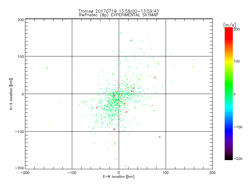This screenshot has width=250, height=188.
Task: Click the N-S axis tick label '100'
Action: click(x=21, y=56)
